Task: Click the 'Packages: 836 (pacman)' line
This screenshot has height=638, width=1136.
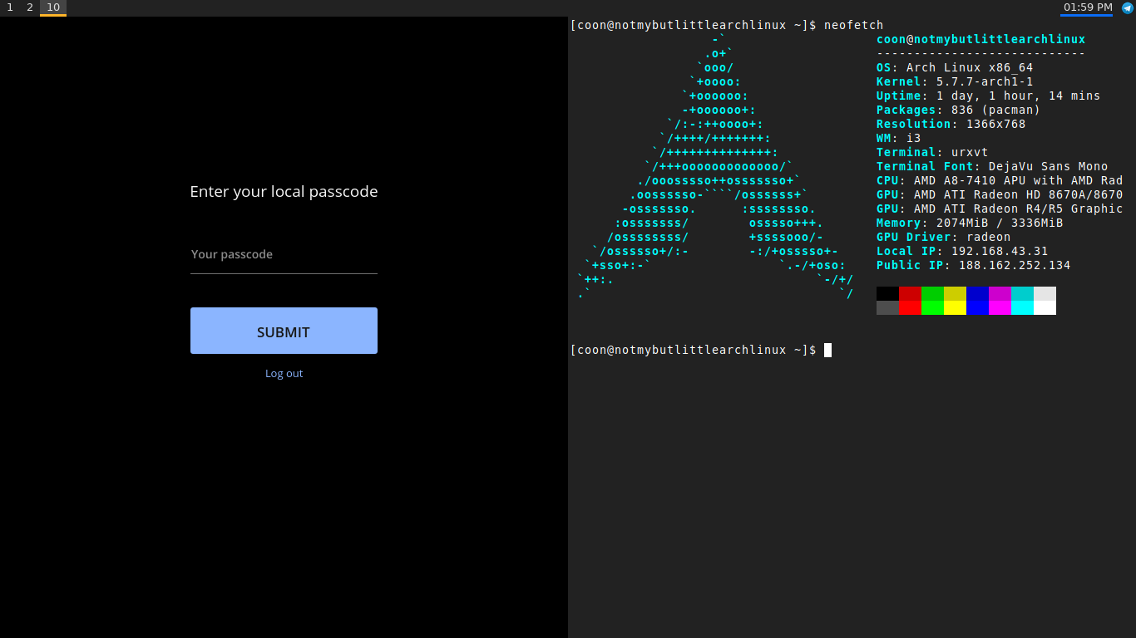Action: [x=958, y=110]
